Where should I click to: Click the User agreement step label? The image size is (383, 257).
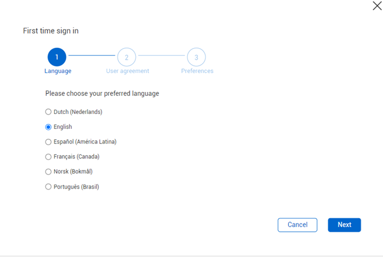[127, 71]
